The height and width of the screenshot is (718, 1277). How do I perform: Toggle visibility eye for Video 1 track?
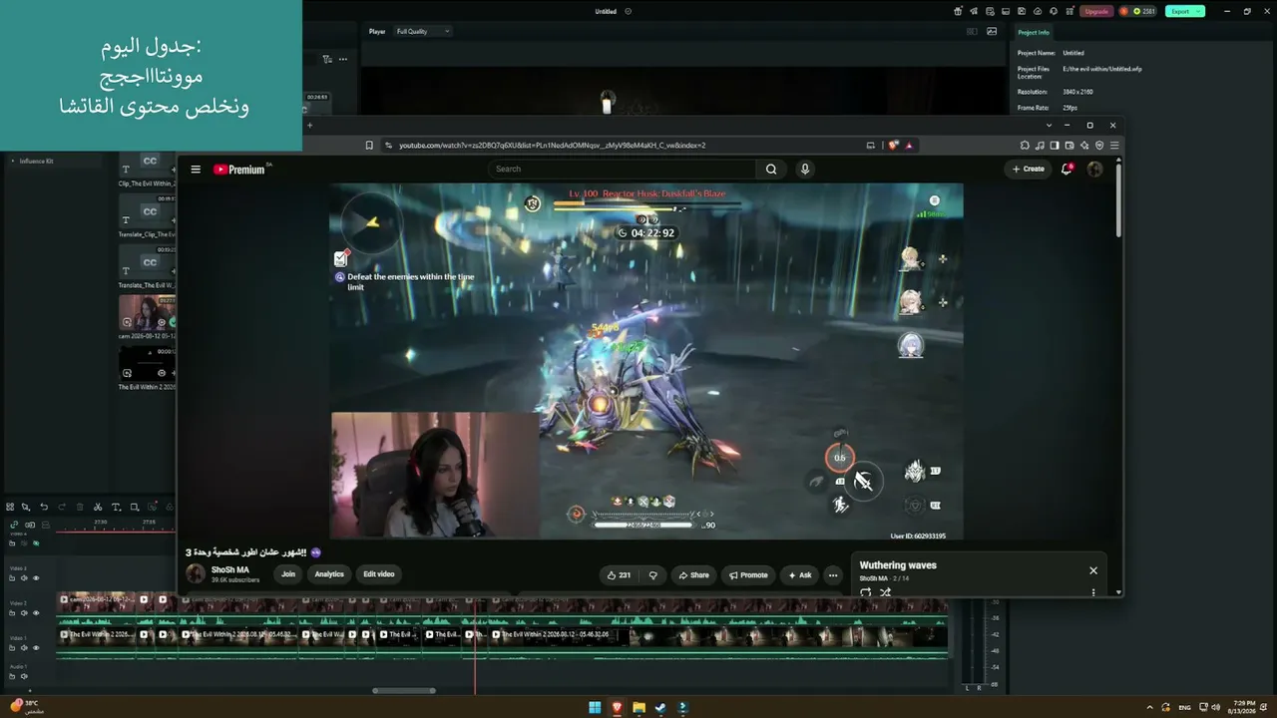coord(36,648)
